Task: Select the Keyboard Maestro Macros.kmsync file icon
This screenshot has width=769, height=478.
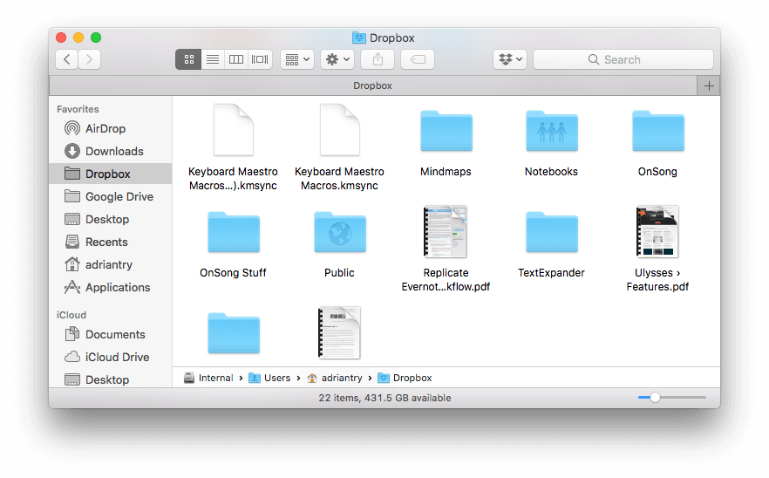Action: (340, 130)
